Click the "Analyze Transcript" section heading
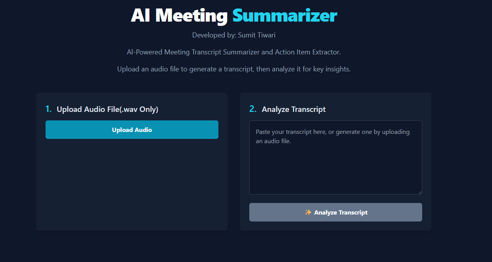The image size is (492, 262). 294,110
